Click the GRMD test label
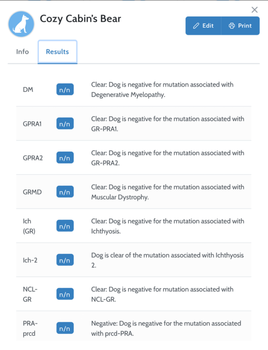This screenshot has width=268, height=350. 32,192
